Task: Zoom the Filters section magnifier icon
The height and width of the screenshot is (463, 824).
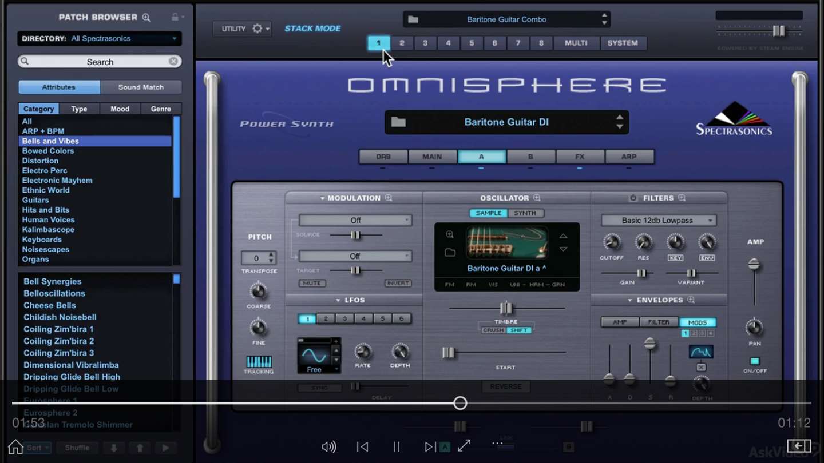Action: point(682,198)
